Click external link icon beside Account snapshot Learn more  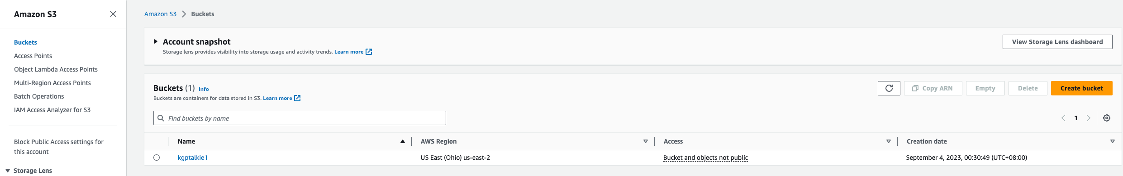pyautogui.click(x=369, y=52)
